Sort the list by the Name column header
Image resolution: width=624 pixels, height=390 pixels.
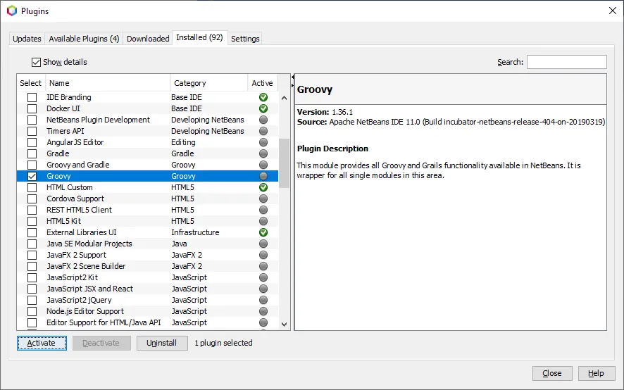point(108,83)
